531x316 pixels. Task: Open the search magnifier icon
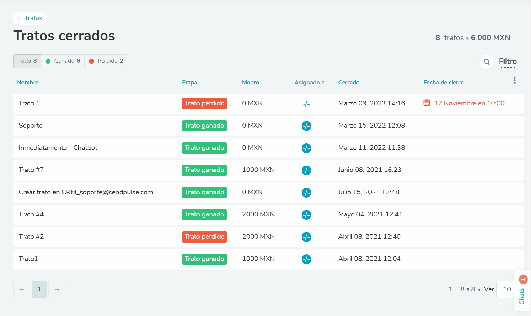click(486, 62)
